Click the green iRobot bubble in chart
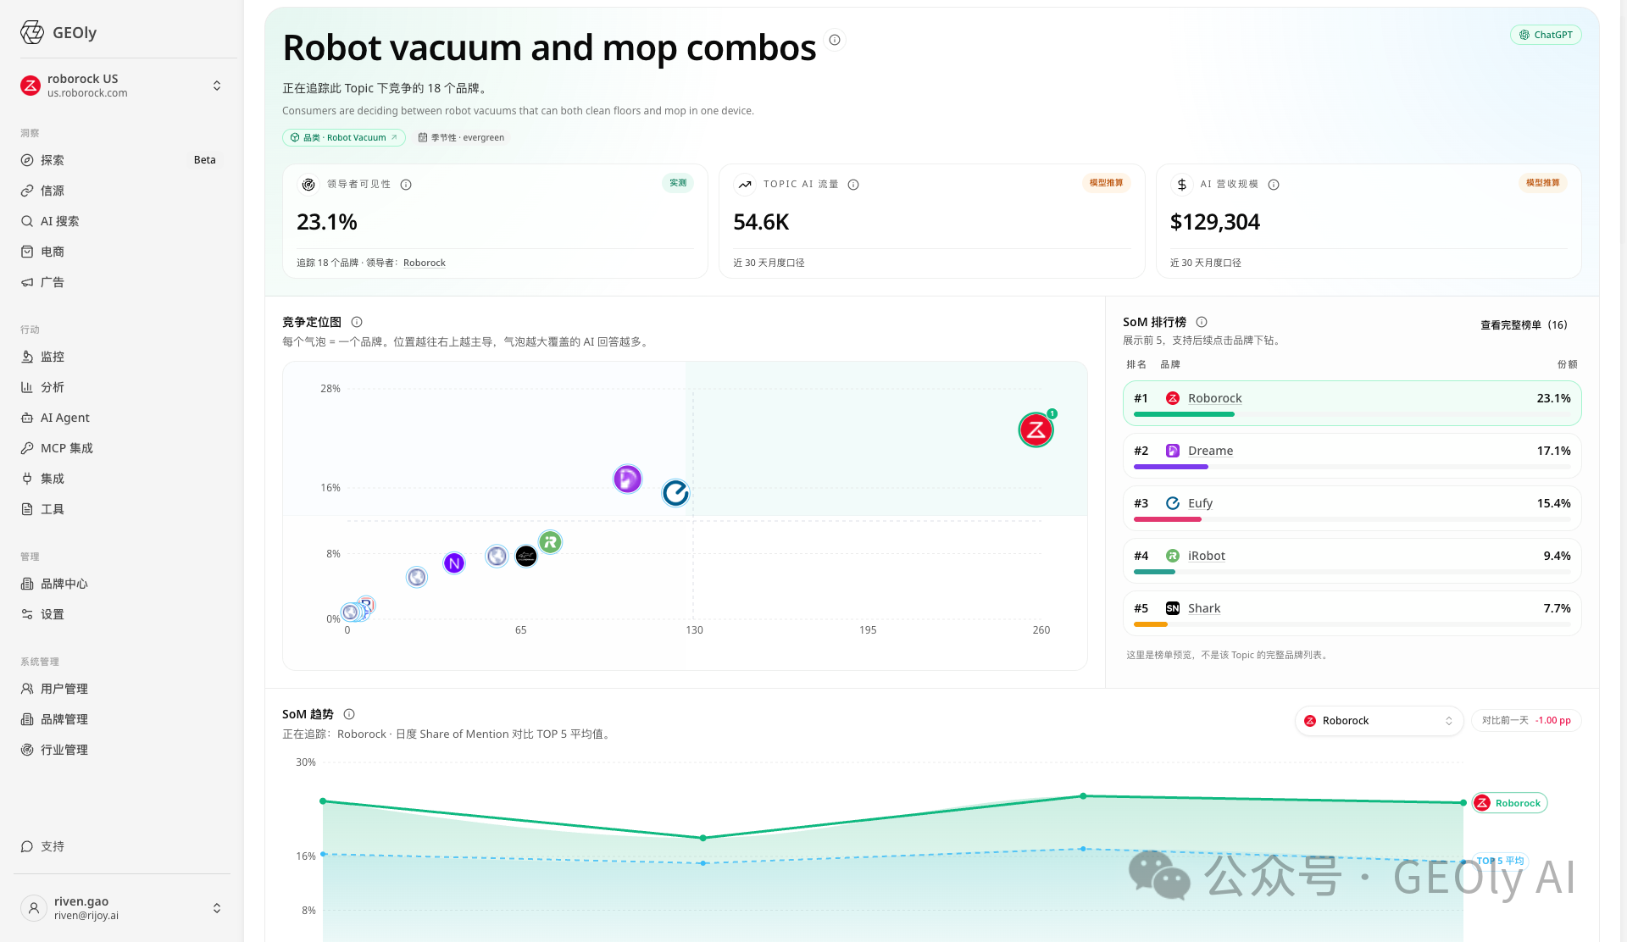The height and width of the screenshot is (942, 1627). (550, 541)
